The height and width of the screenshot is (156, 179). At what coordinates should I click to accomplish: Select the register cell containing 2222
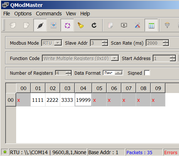(x=52, y=100)
